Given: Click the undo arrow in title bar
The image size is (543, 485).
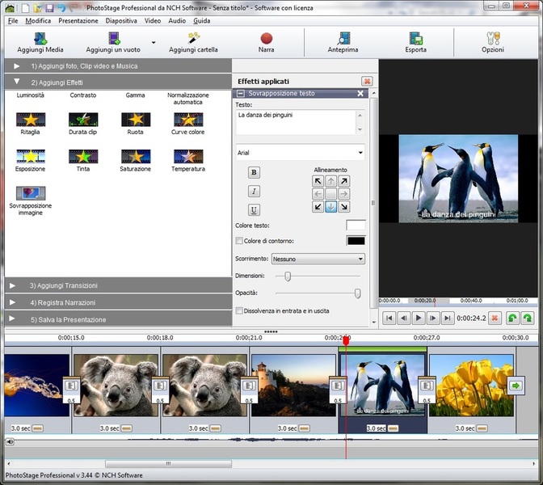Looking at the screenshot, I should (x=61, y=7).
